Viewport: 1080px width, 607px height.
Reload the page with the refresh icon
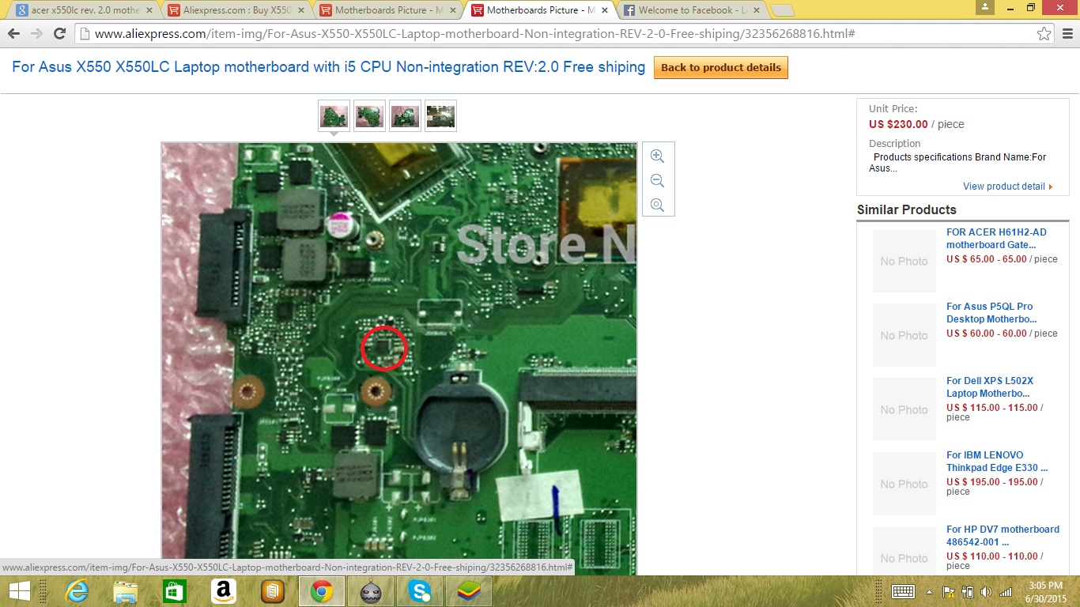coord(59,34)
